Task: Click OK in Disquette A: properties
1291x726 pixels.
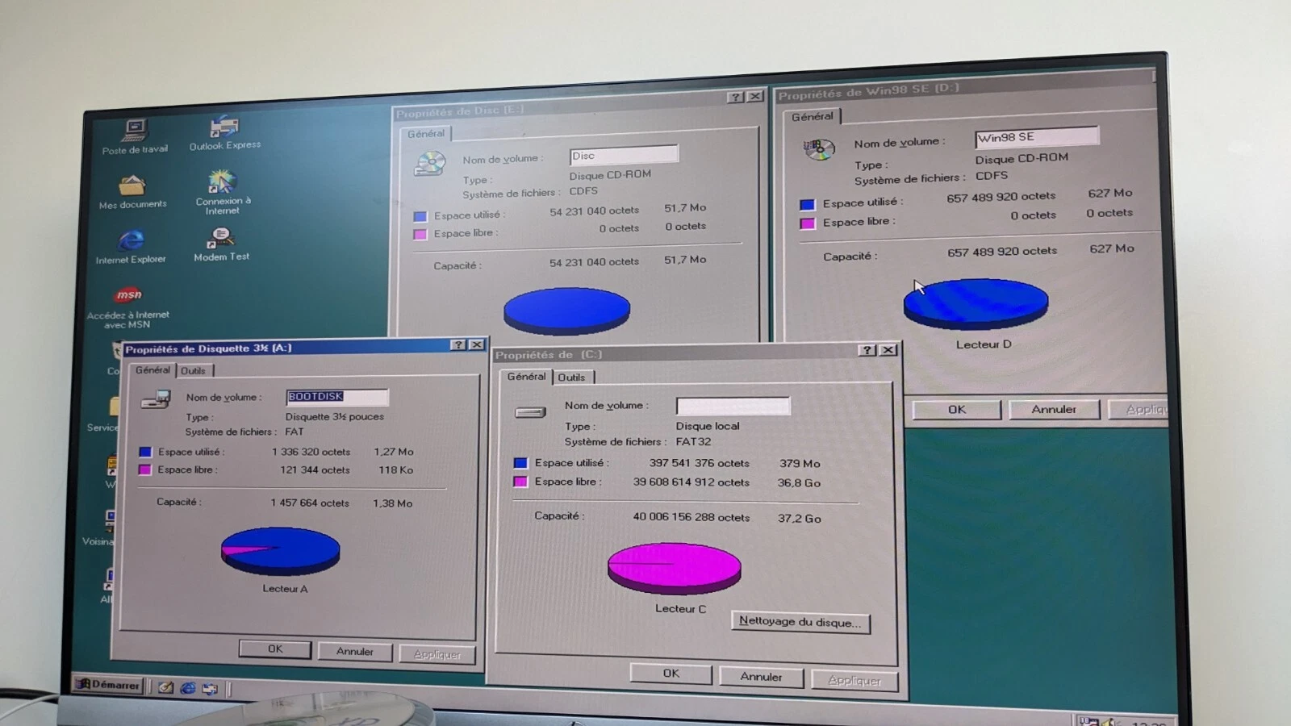Action: pyautogui.click(x=275, y=649)
